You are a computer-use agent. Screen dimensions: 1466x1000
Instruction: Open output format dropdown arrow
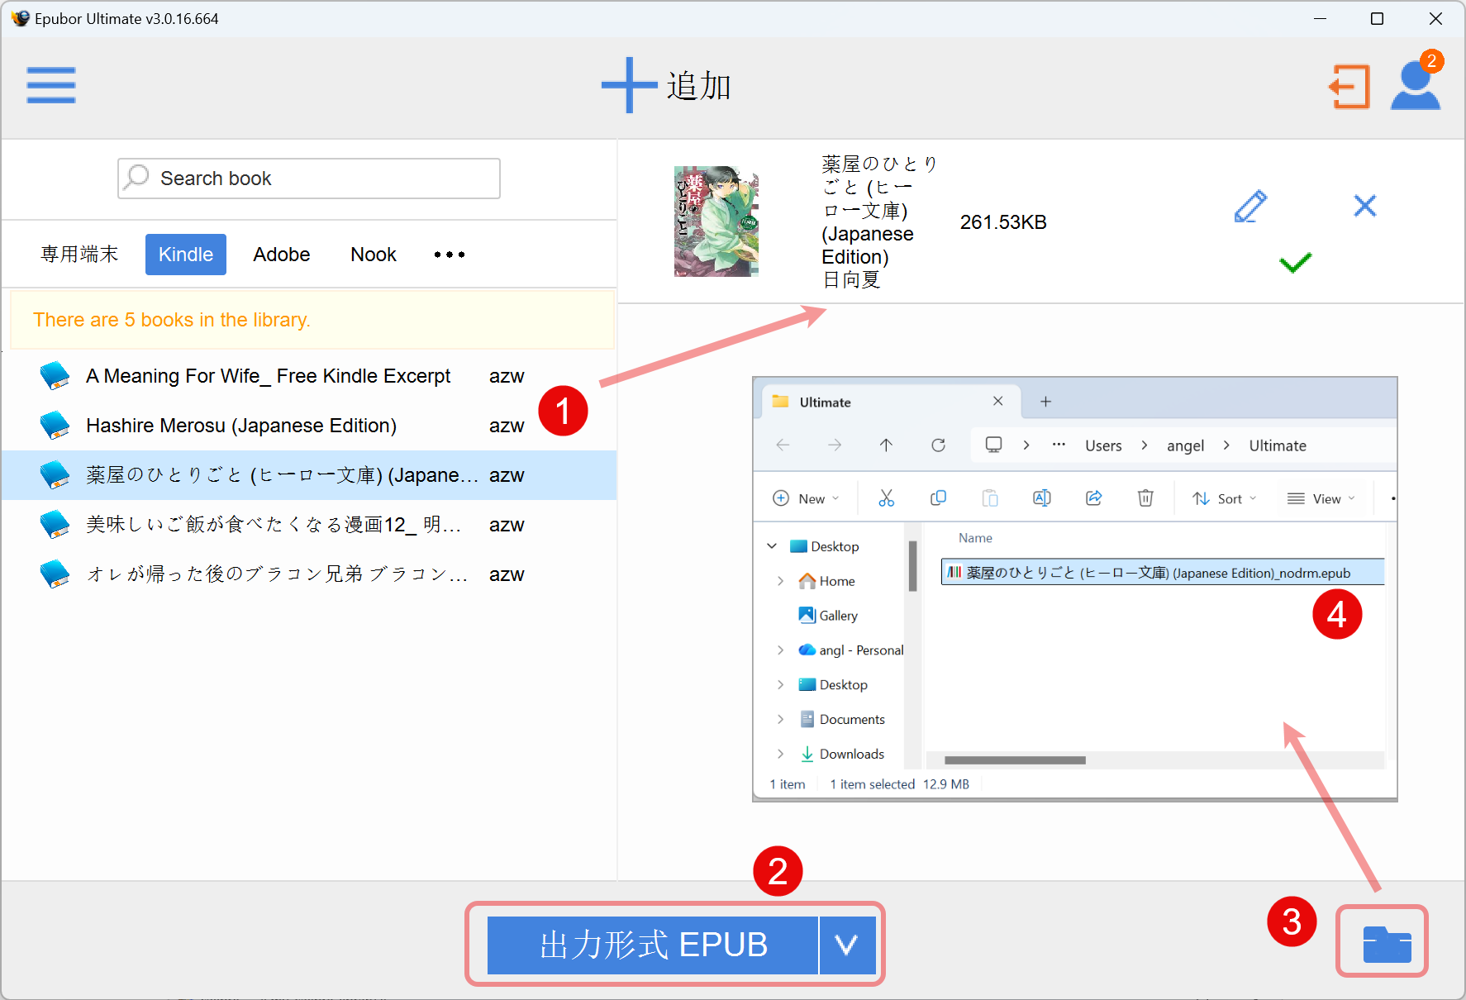point(847,945)
